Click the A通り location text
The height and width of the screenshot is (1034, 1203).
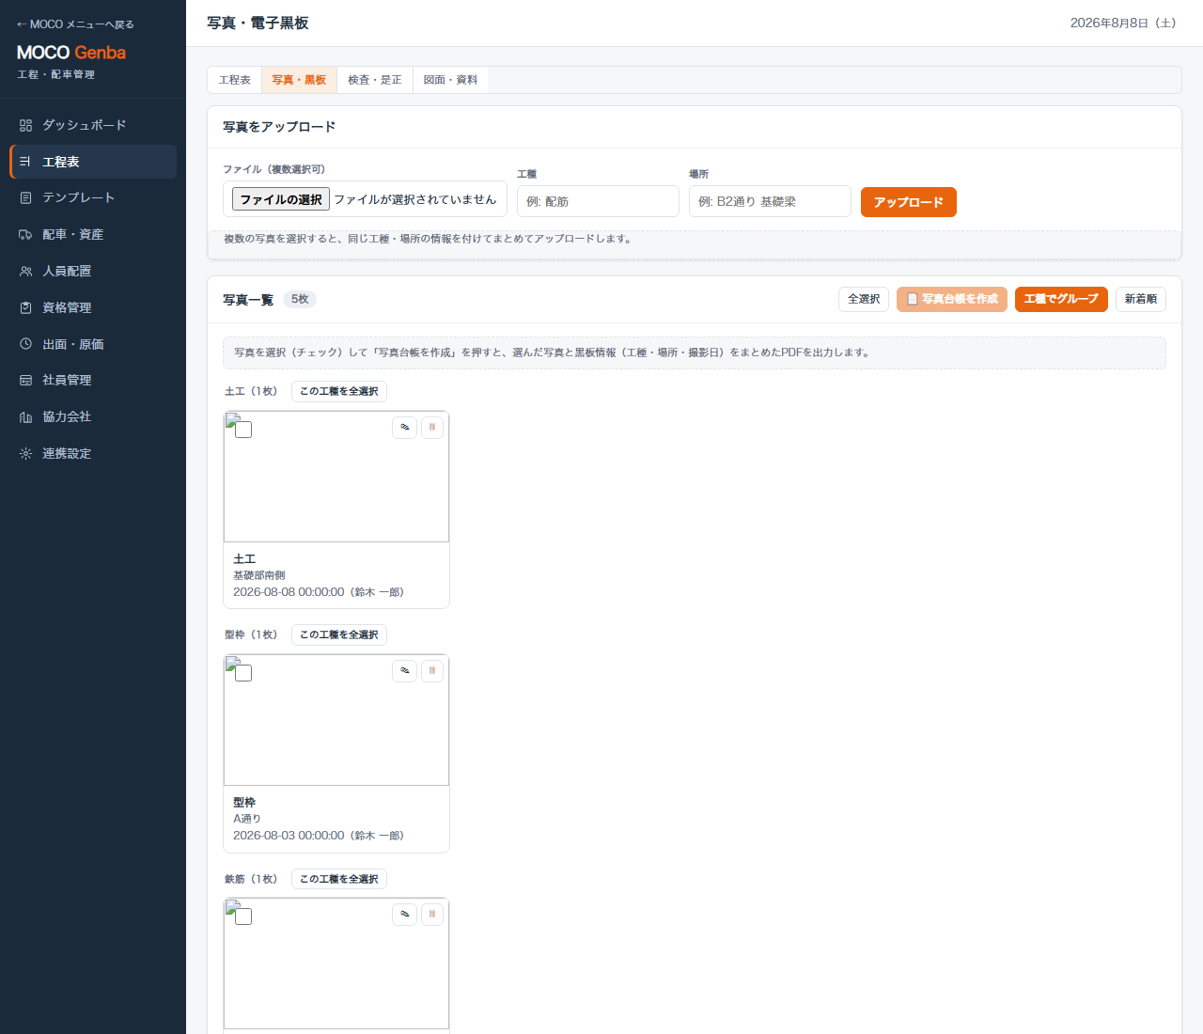[x=247, y=819]
